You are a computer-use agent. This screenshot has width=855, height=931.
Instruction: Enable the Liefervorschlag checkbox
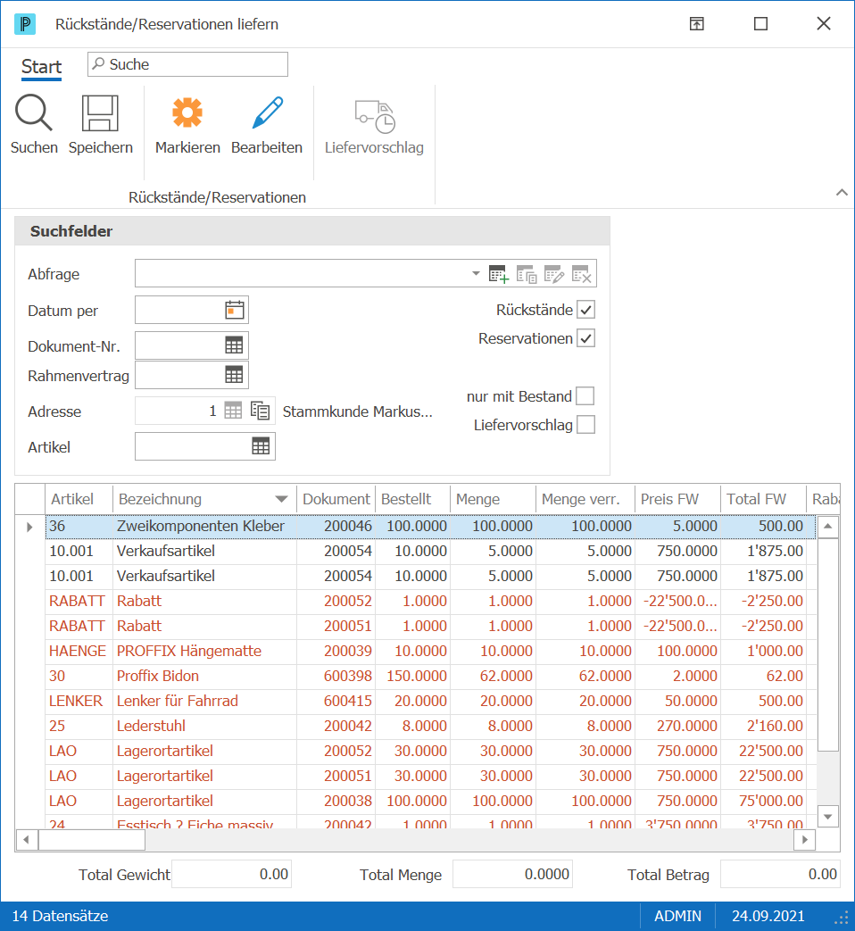point(586,425)
